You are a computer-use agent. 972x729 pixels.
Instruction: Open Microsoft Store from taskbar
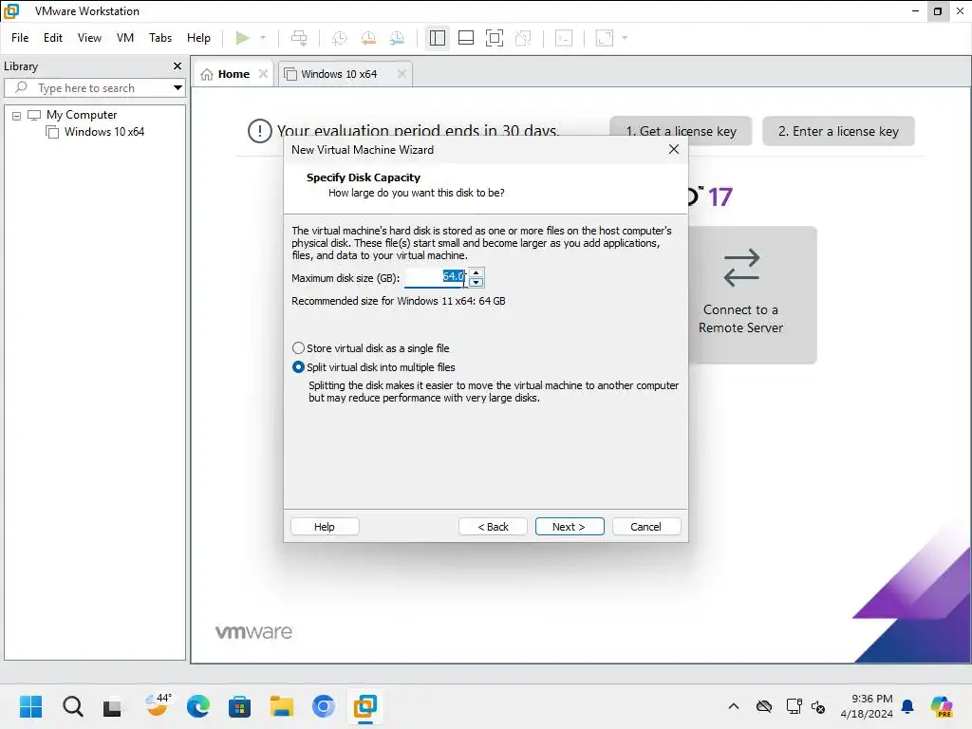tap(239, 706)
